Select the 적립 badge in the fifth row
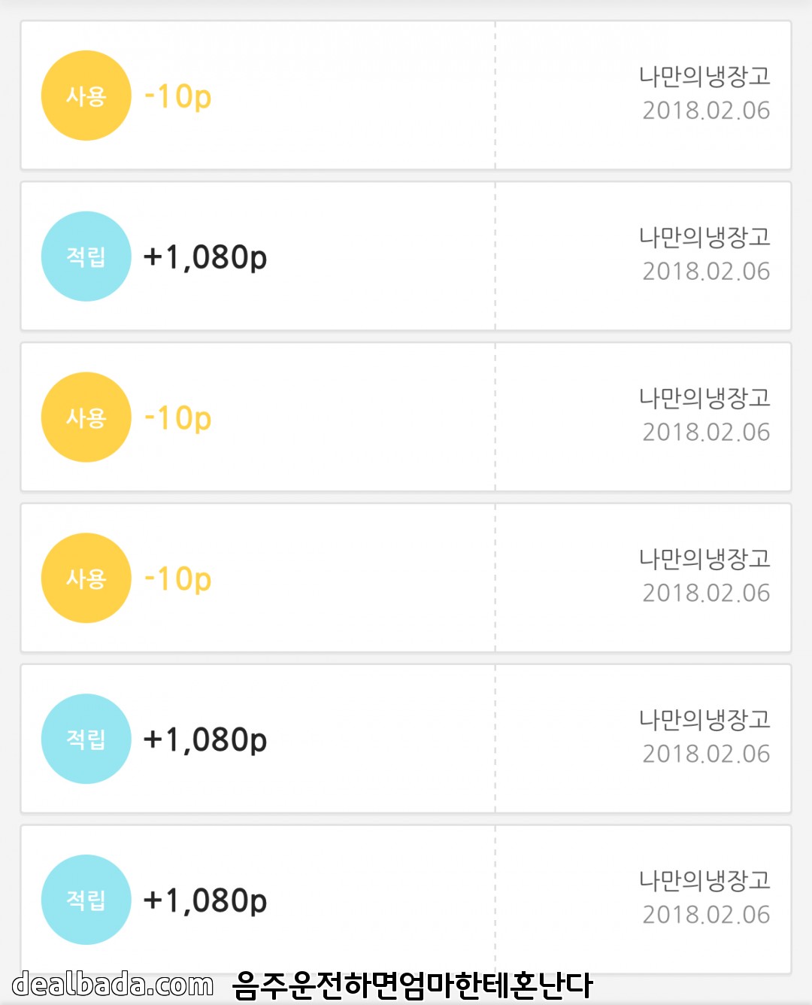812x1005 pixels. (86, 739)
